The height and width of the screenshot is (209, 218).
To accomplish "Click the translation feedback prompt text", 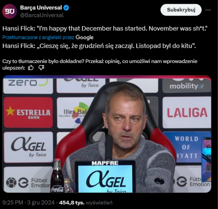I will click(x=100, y=64).
